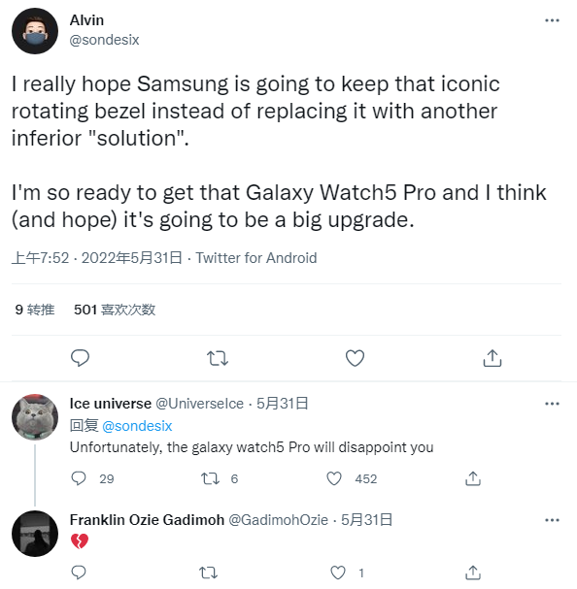Image resolution: width=577 pixels, height=589 pixels.
Task: Open the more options menu on Alvin's tweet
Action: click(x=552, y=20)
